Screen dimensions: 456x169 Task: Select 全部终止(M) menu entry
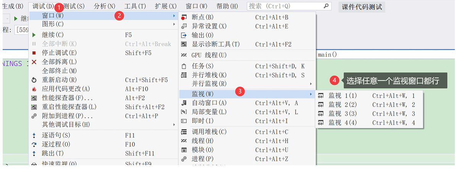click(104, 71)
